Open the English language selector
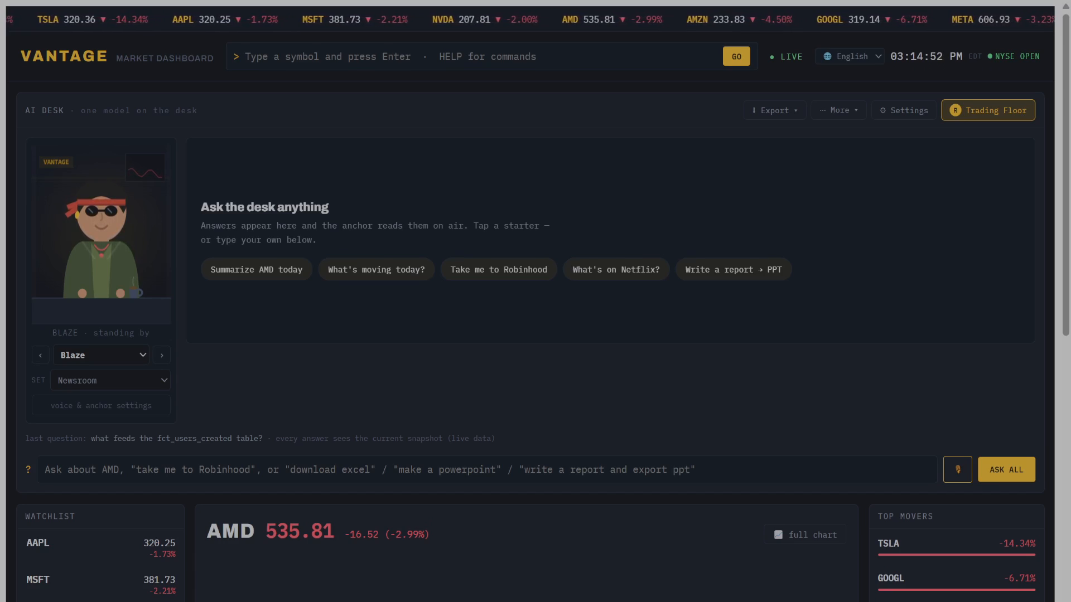 tap(850, 56)
